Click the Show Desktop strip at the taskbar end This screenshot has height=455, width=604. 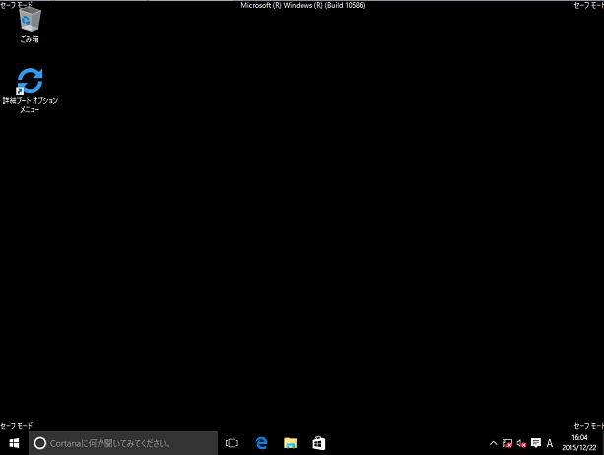602,443
